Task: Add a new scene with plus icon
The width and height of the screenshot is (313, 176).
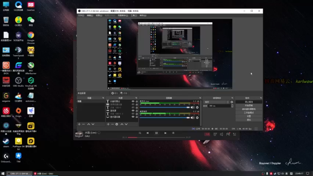Action: 79,124
